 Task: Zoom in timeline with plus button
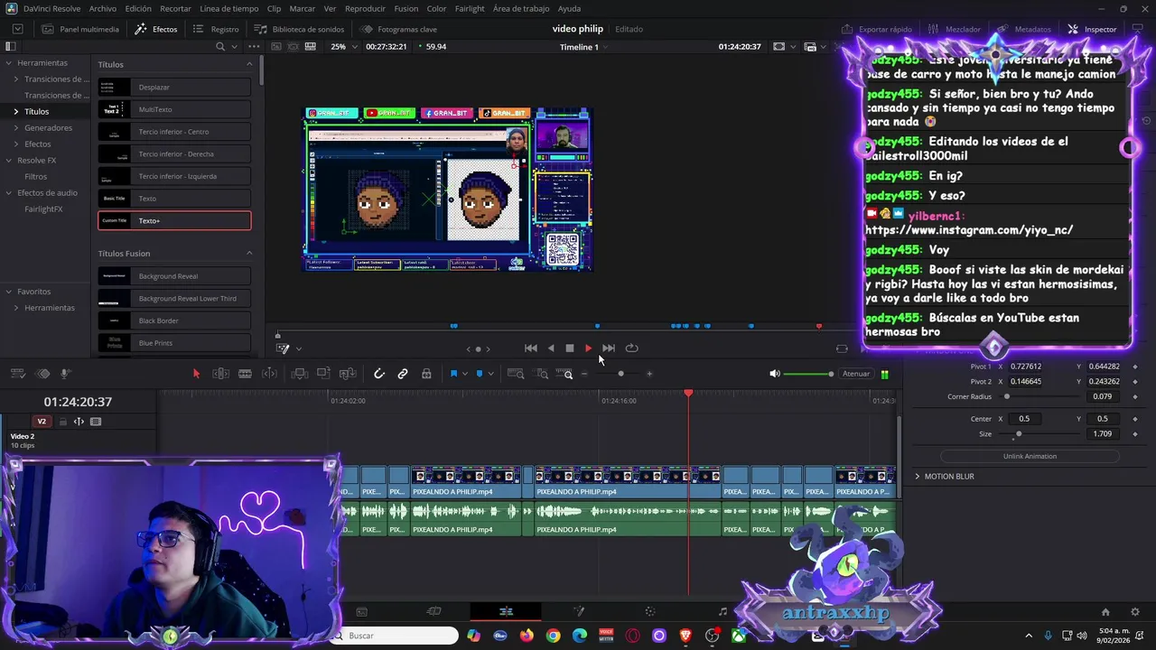click(x=648, y=374)
